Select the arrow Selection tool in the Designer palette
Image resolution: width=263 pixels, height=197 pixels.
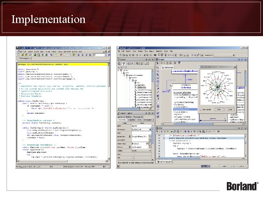[x=158, y=67]
